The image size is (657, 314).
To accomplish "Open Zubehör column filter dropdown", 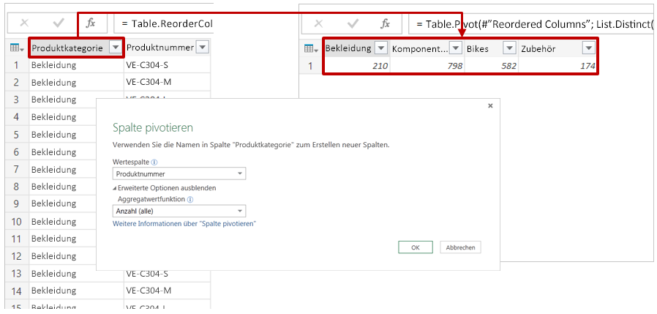I will 589,48.
